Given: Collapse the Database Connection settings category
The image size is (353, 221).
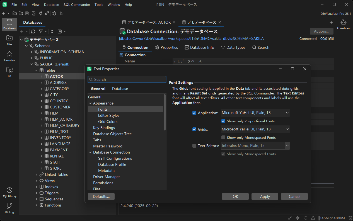Looking at the screenshot, I should pos(90,152).
